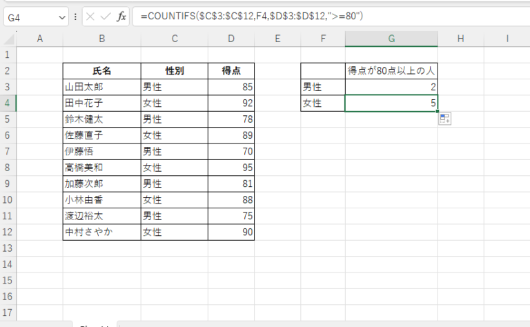Click the score 95 for 高橋美和

pyautogui.click(x=230, y=168)
